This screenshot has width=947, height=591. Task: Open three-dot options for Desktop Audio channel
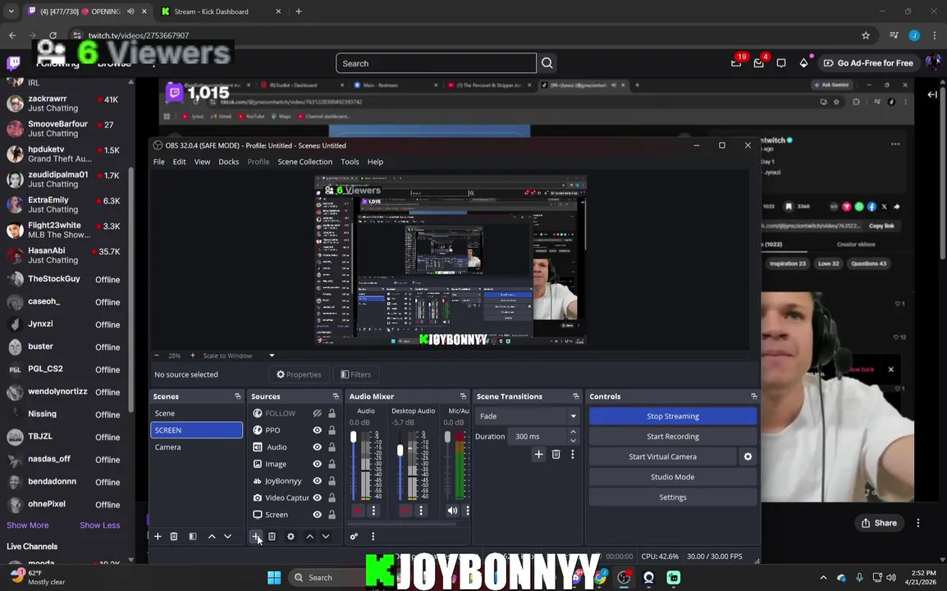coord(421,511)
